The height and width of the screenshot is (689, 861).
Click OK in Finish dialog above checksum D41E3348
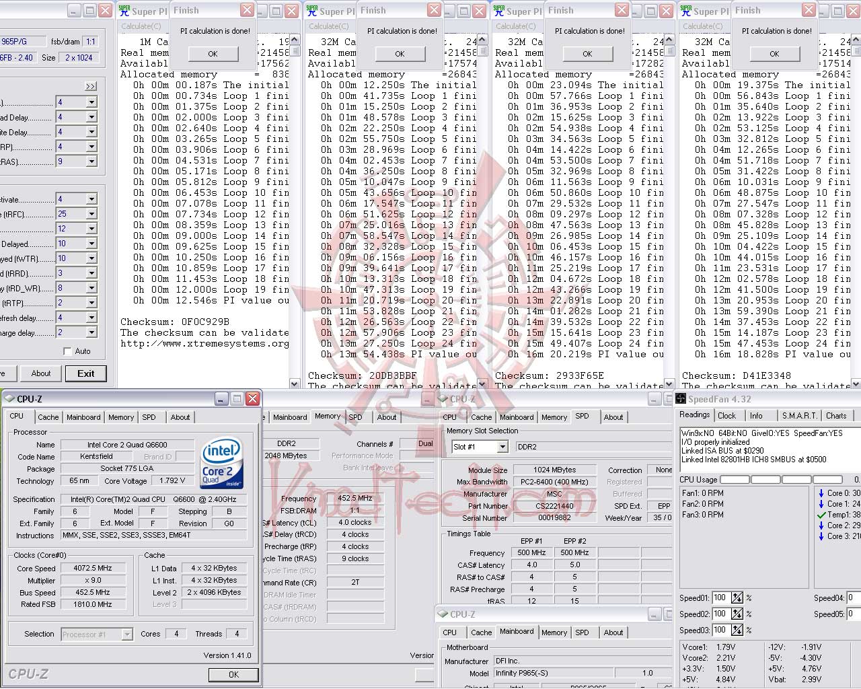(774, 54)
